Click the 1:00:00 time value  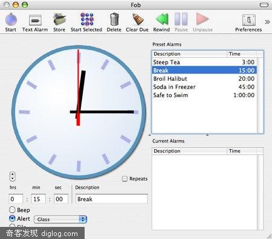point(244,95)
